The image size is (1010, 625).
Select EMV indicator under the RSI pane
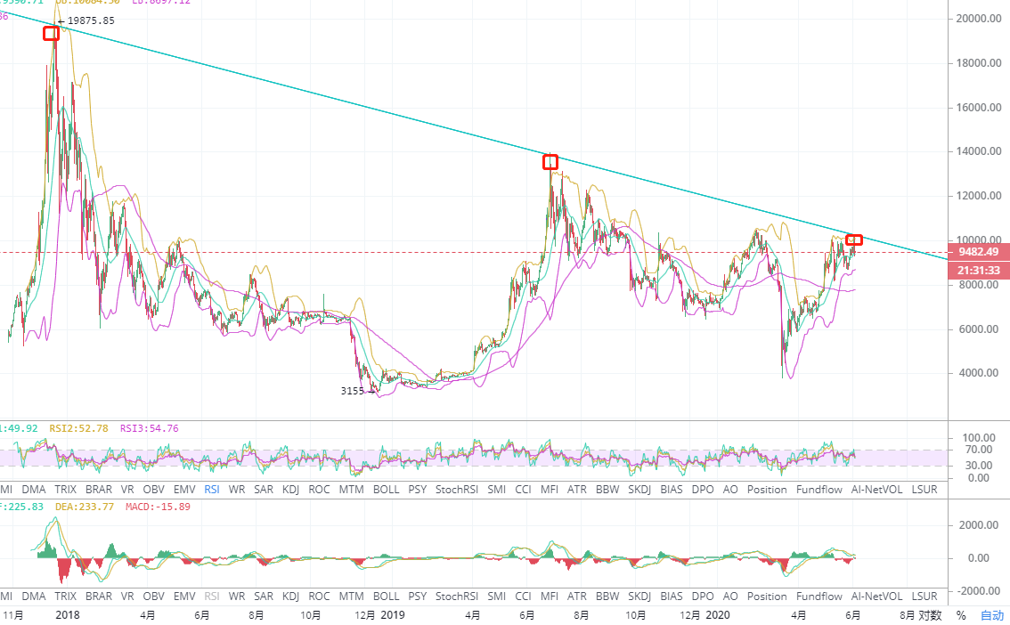point(184,489)
